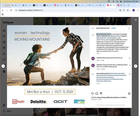Open the Chrome profile avatar

tap(134, 10)
